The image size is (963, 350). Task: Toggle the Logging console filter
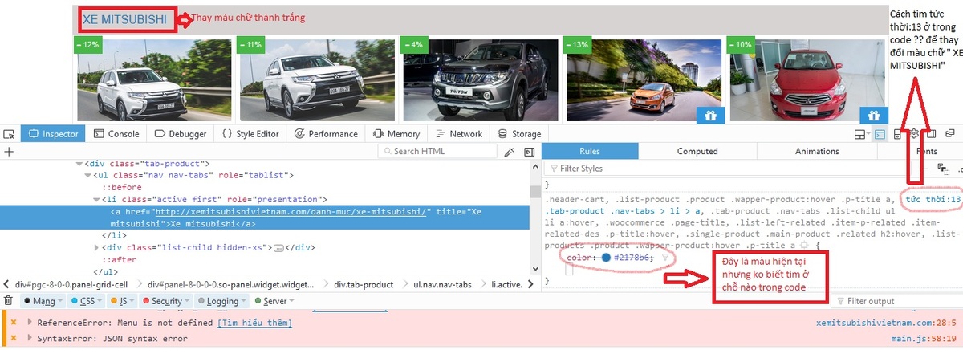pyautogui.click(x=223, y=301)
